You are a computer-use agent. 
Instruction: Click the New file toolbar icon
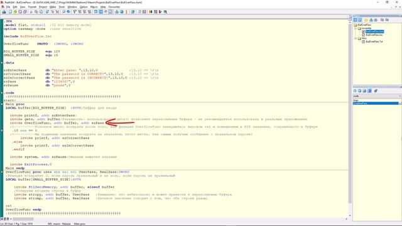tap(10, 12)
